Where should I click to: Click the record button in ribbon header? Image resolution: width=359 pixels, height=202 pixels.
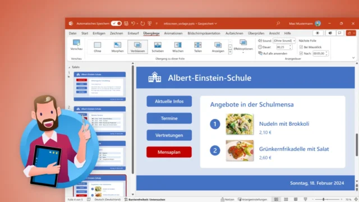click(318, 33)
